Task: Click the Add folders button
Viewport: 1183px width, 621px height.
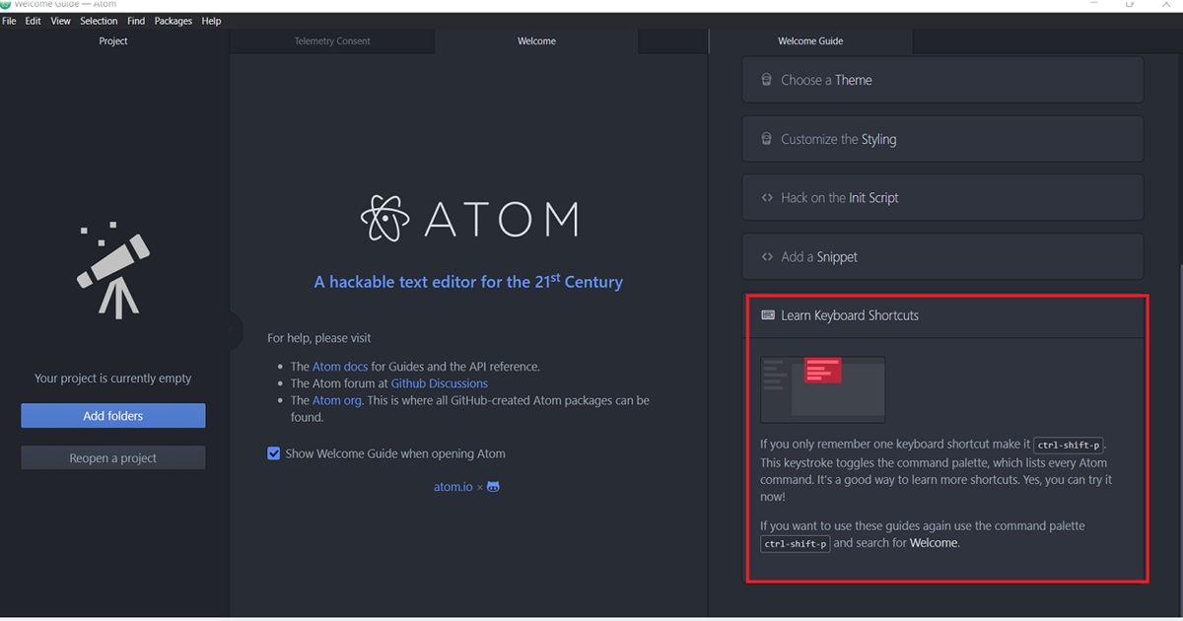Action: click(x=112, y=415)
